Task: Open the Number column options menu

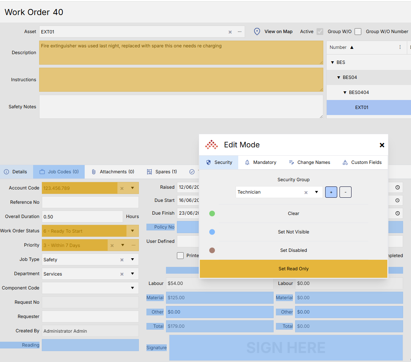Action: click(400, 47)
